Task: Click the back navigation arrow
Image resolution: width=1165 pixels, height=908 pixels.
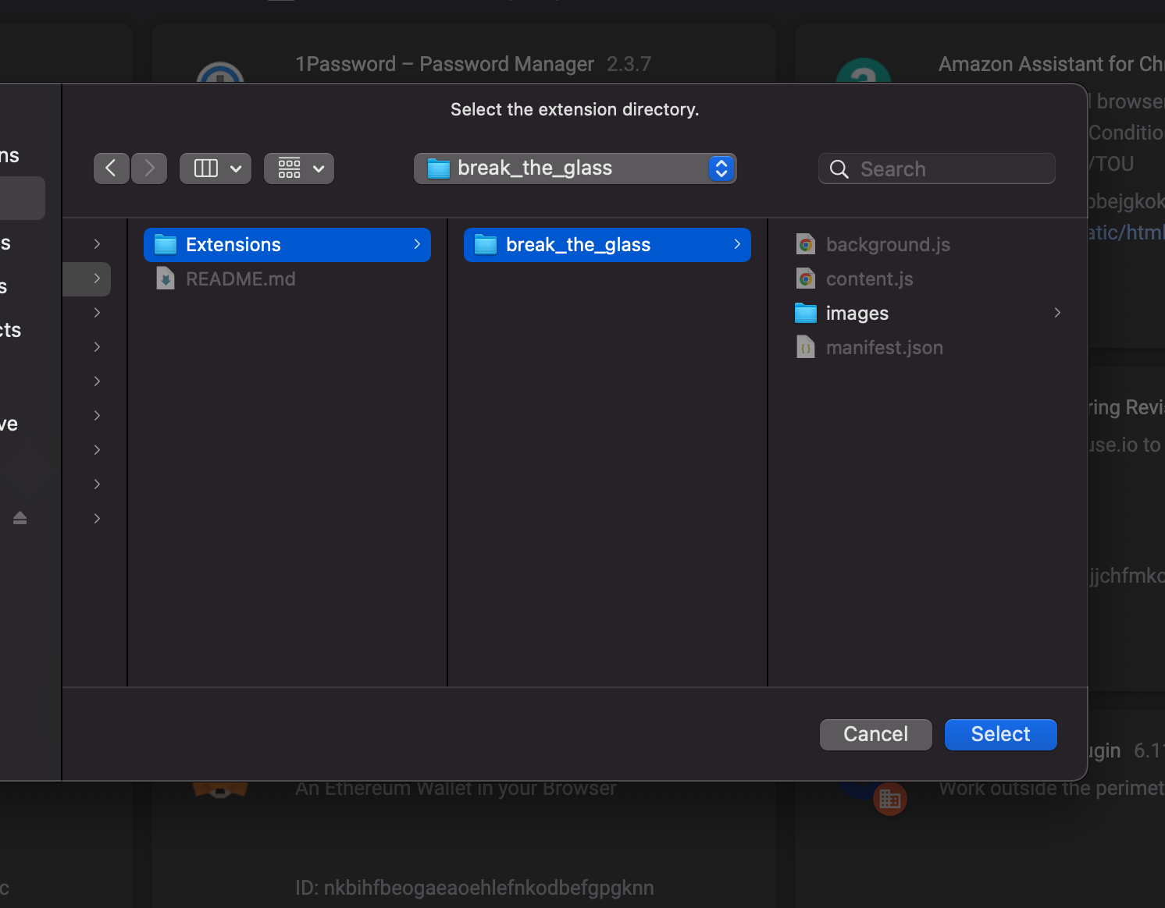Action: click(x=111, y=168)
